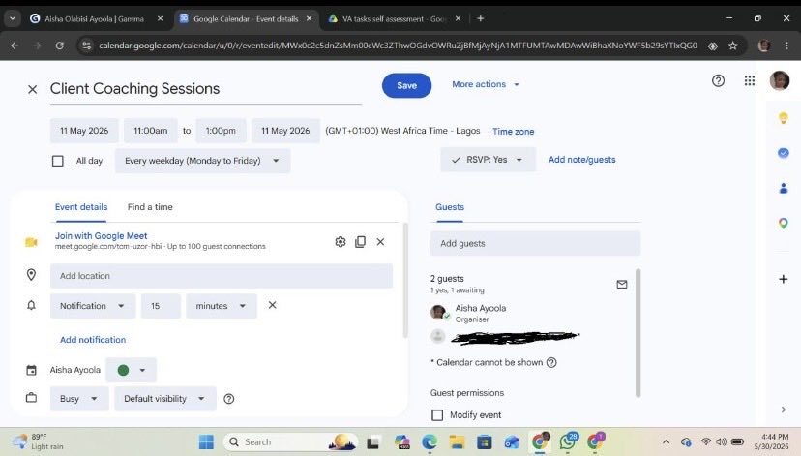This screenshot has height=456, width=801.
Task: Click the event details panel scrollbar
Action: pyautogui.click(x=405, y=280)
